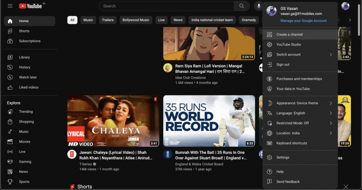Click into the Search field
Image resolution: width=362 pixels, height=190 pixels.
tap(166, 6)
